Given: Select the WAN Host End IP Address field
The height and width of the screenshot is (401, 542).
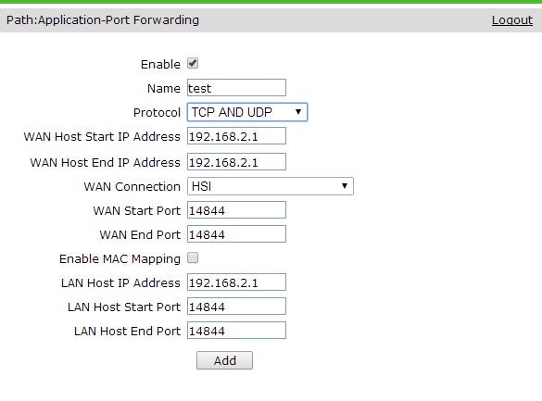Looking at the screenshot, I should pos(236,162).
